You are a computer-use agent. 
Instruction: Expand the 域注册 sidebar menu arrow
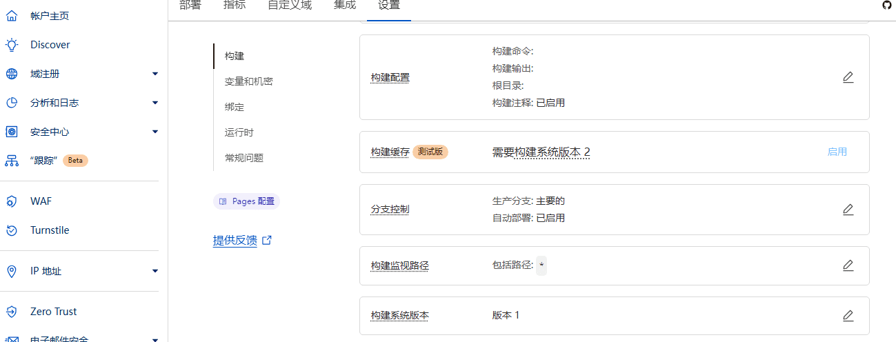(x=155, y=74)
